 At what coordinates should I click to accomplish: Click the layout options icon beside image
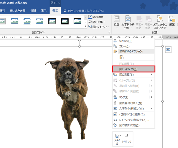coord(168,50)
